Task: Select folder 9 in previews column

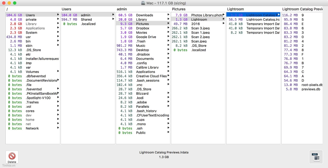Action: [302, 15]
